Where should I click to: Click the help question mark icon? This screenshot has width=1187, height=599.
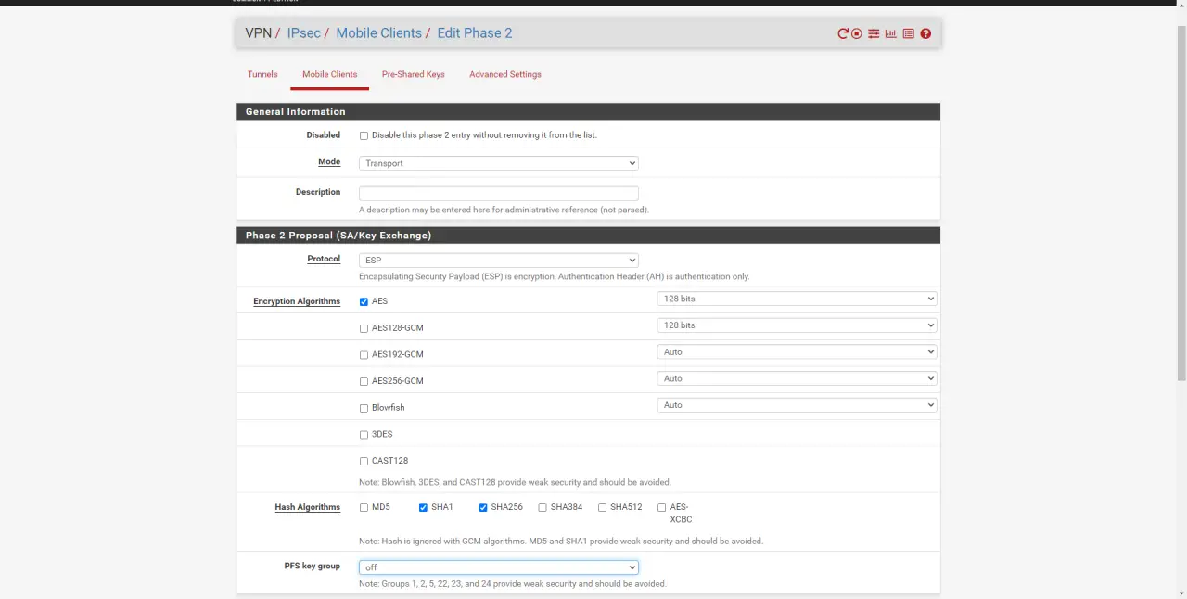[x=925, y=33]
